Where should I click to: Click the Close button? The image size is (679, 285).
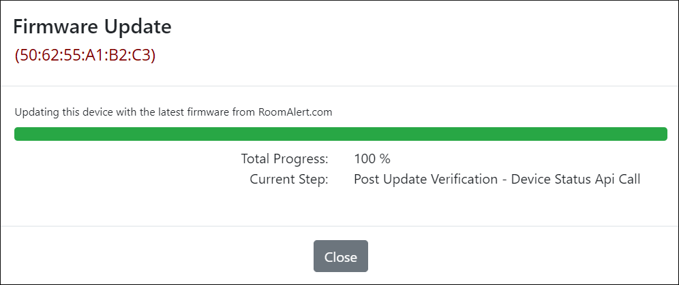coord(340,256)
